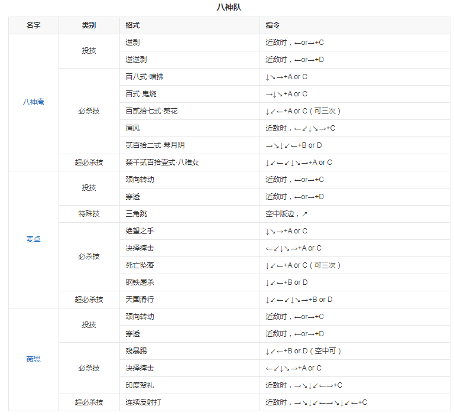Select the 钢铁屠杀 move cell
The image size is (454, 416).
point(140,282)
